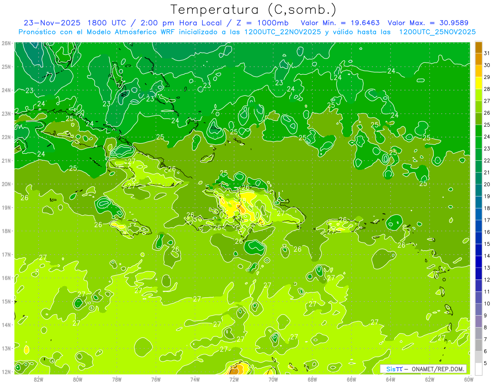Pick the brown color bar segment above 31

click(478, 47)
